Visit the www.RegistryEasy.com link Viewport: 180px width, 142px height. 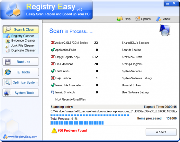[x=23, y=137]
